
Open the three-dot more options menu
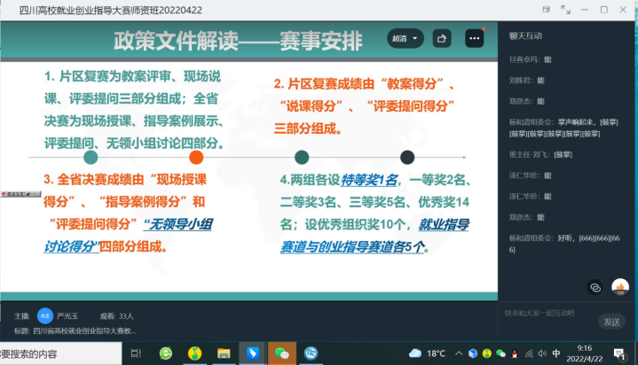(x=474, y=39)
